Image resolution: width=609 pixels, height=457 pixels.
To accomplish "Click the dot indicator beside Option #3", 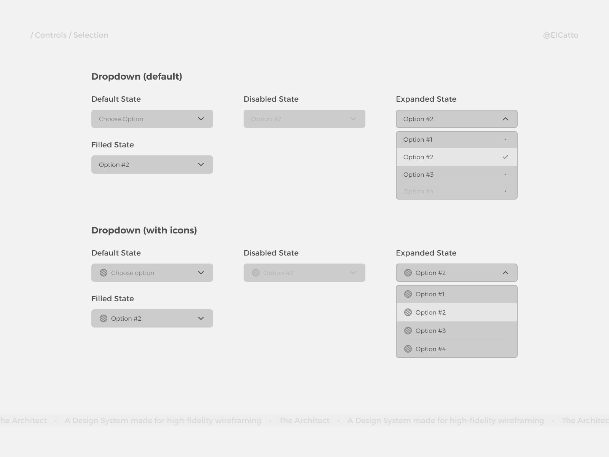I will tap(505, 174).
